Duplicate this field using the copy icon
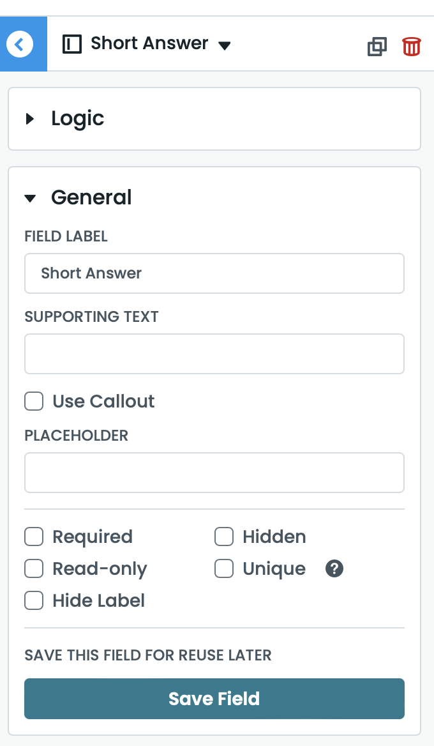 (377, 47)
